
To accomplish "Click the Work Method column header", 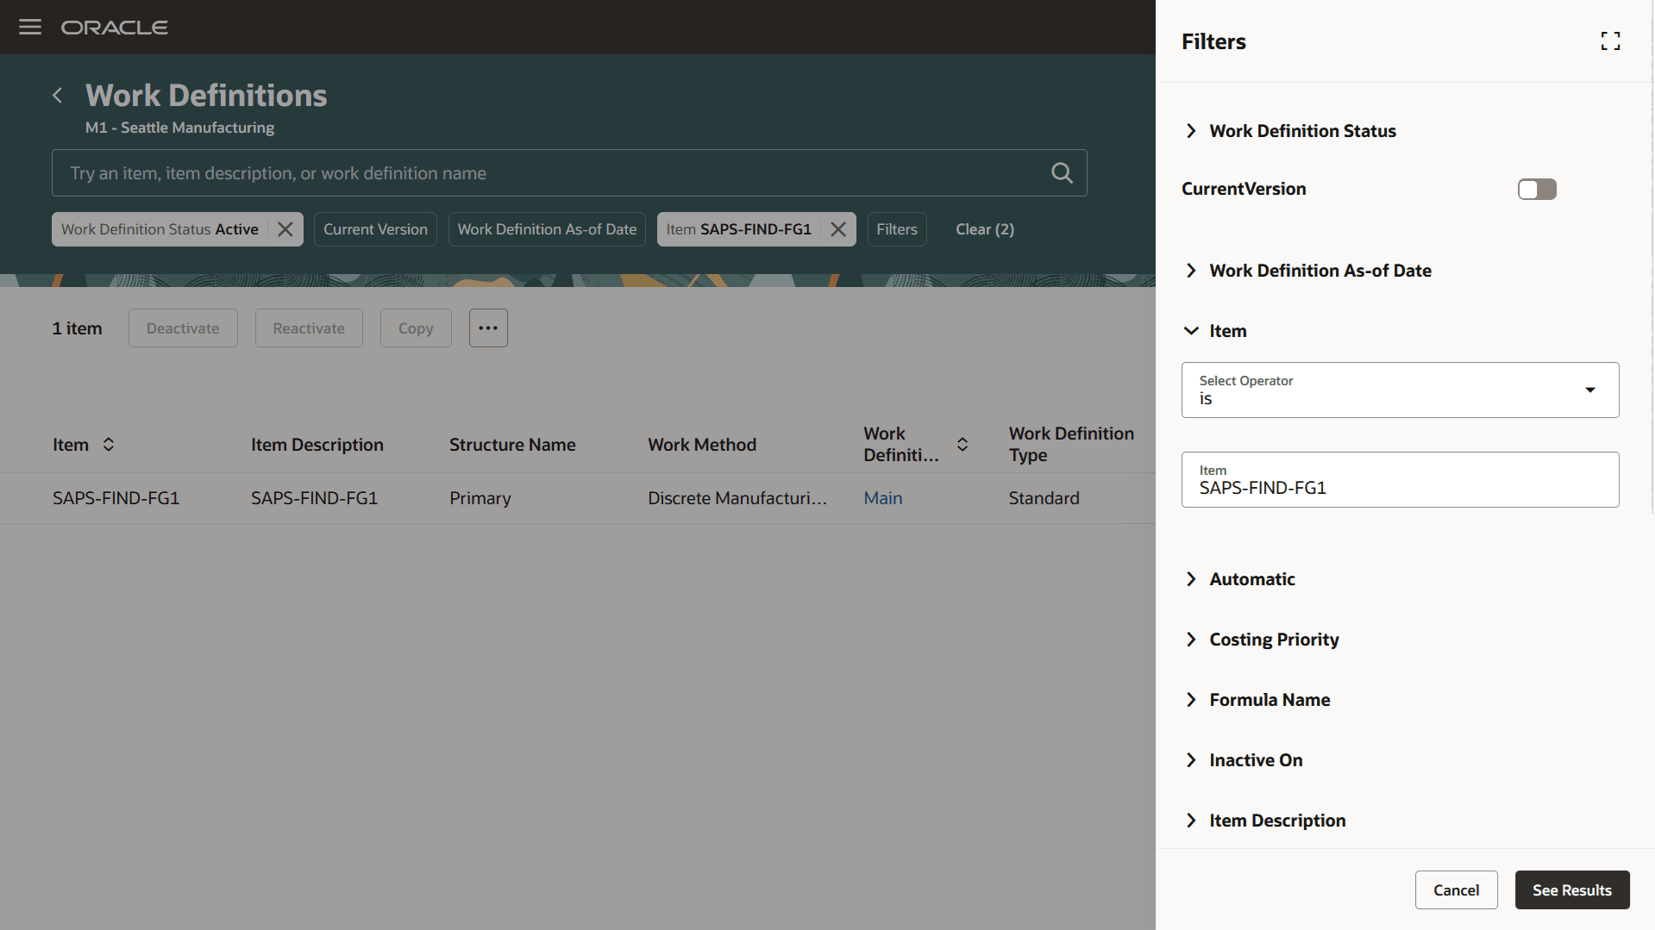I will (x=702, y=445).
